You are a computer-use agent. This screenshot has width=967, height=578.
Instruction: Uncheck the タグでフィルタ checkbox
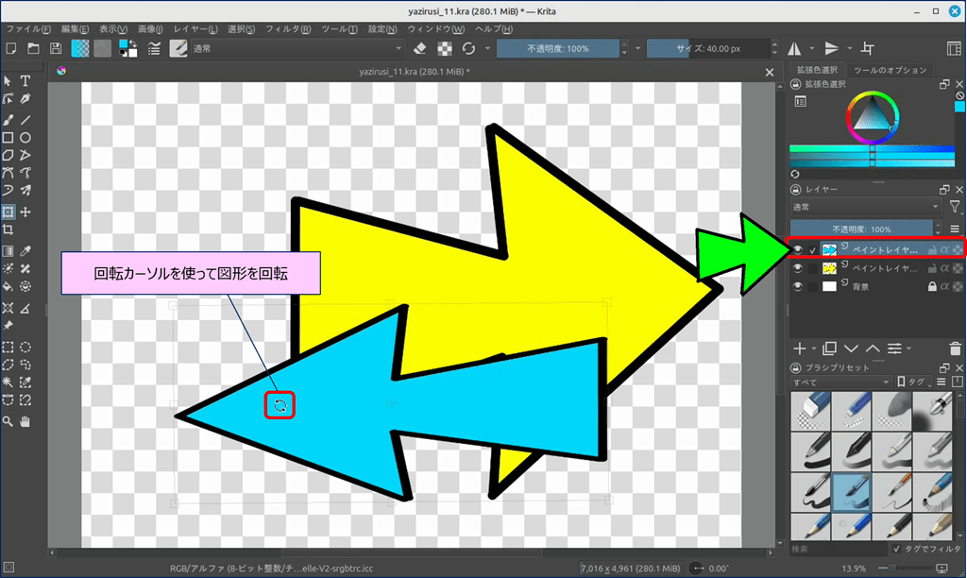point(896,549)
